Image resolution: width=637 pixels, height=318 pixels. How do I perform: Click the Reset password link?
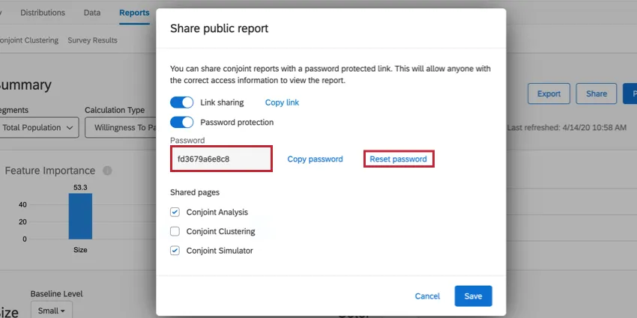[398, 159]
